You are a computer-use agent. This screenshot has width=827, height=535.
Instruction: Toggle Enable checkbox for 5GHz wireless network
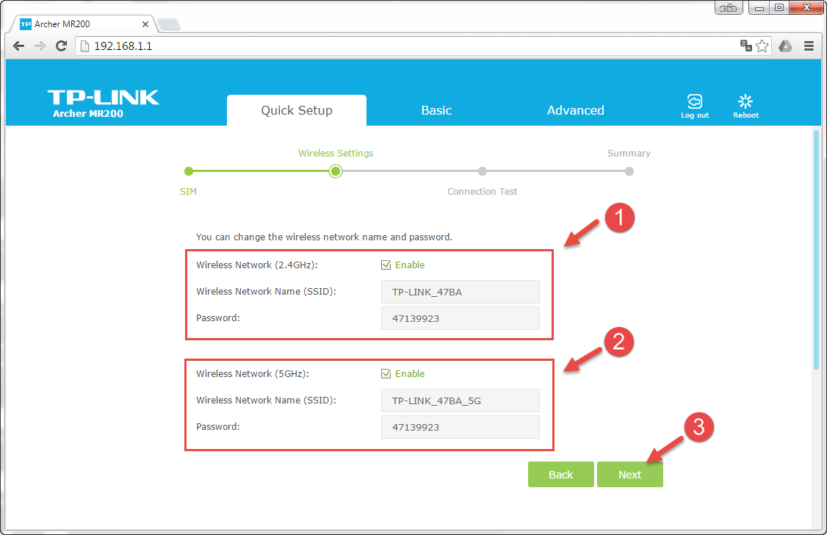coord(386,373)
